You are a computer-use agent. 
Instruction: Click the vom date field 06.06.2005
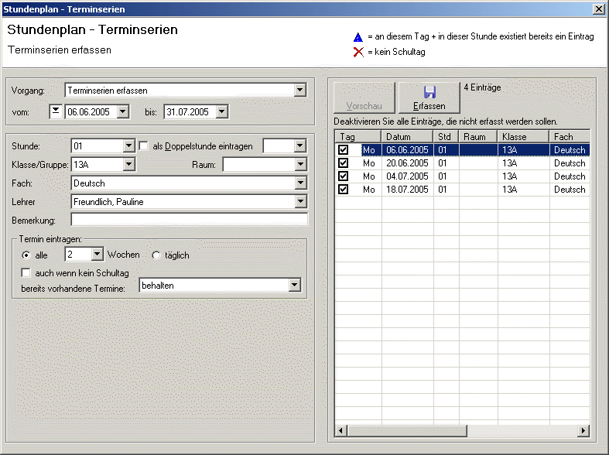[91, 111]
